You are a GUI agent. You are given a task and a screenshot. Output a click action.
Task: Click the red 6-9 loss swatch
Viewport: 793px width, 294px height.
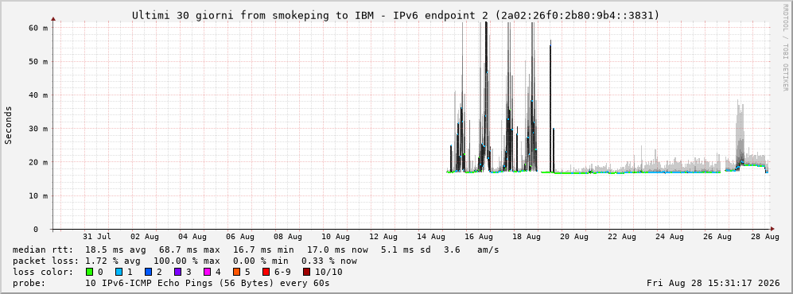pyautogui.click(x=266, y=272)
